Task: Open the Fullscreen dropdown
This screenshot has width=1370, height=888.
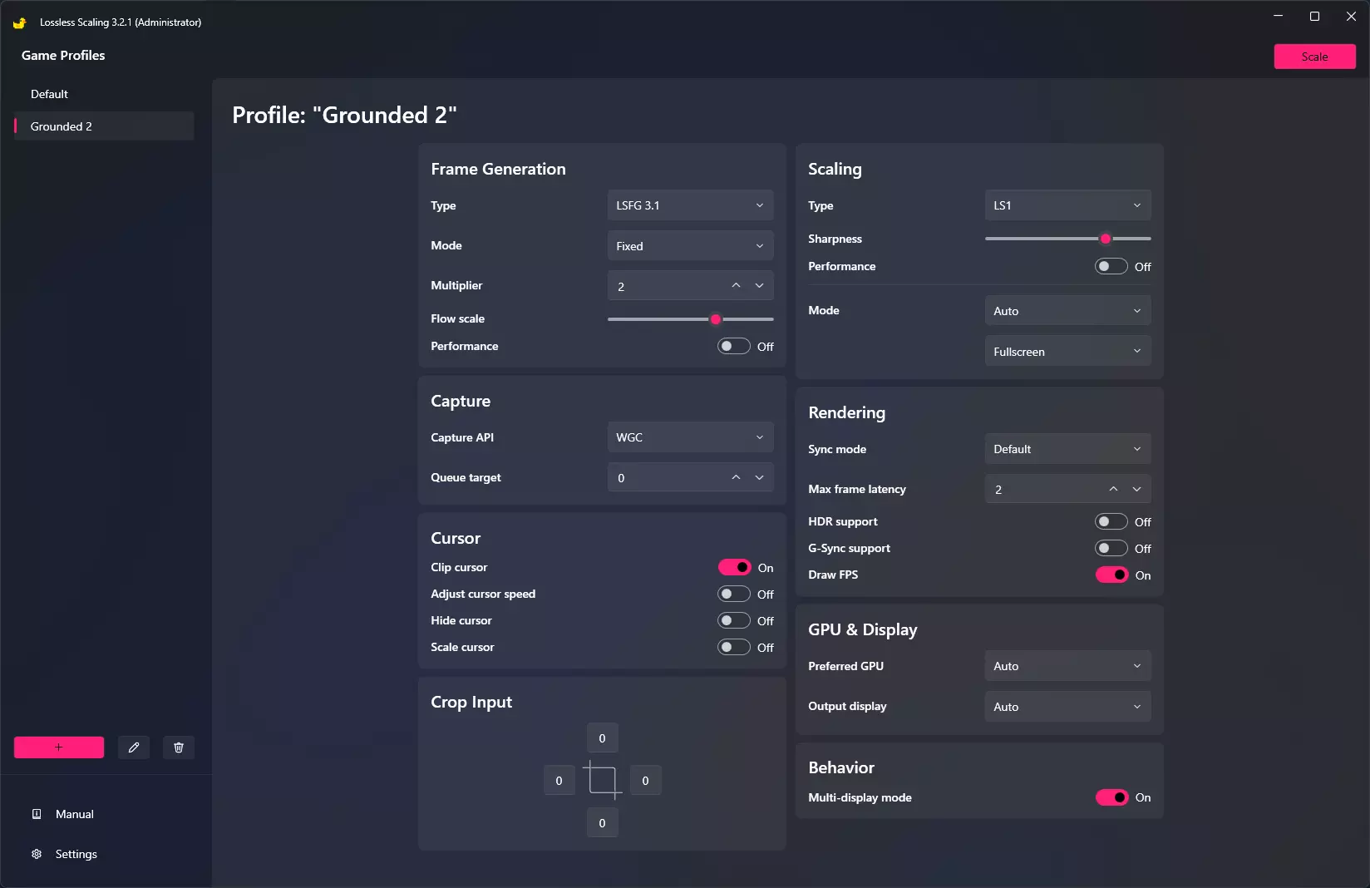Action: click(1067, 352)
